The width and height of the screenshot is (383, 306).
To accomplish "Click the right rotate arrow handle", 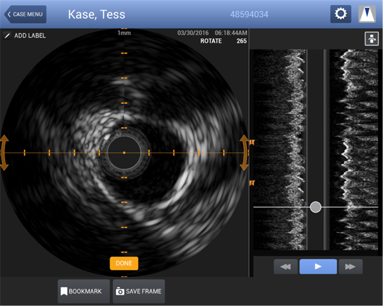I will [244, 152].
